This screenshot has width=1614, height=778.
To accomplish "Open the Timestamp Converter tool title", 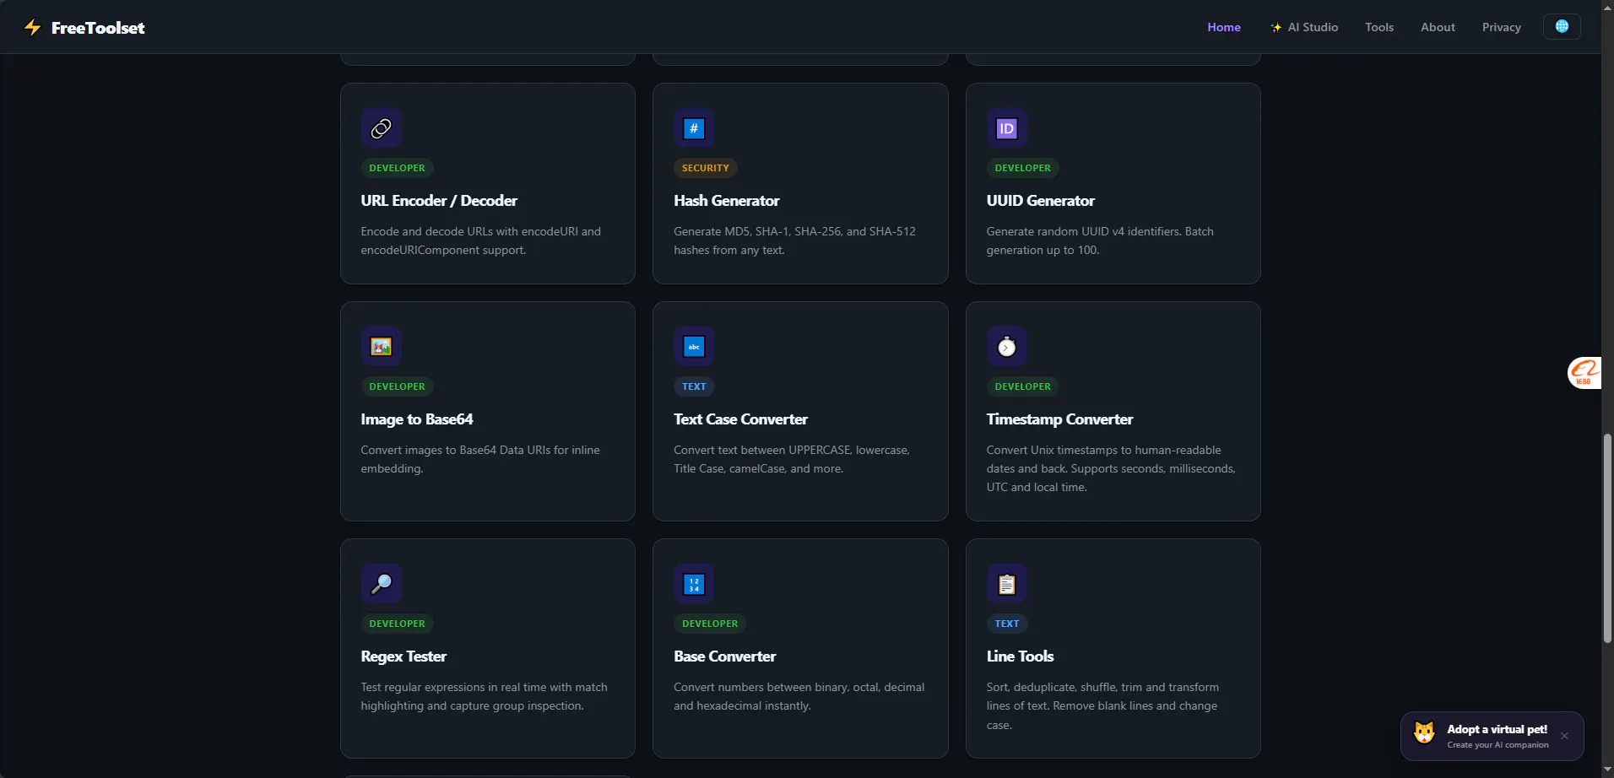I will (x=1060, y=419).
